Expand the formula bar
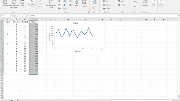Image resolution: width=180 pixels, height=101 pixels. point(178,16)
